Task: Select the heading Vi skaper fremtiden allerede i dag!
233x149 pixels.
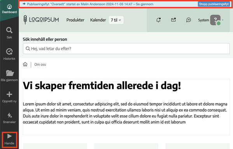Action: point(102,86)
